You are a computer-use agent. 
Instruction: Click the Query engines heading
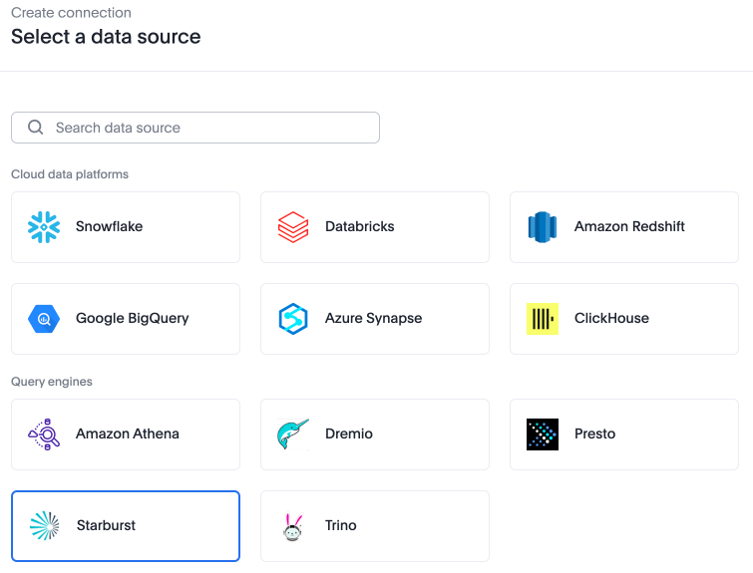(x=52, y=382)
